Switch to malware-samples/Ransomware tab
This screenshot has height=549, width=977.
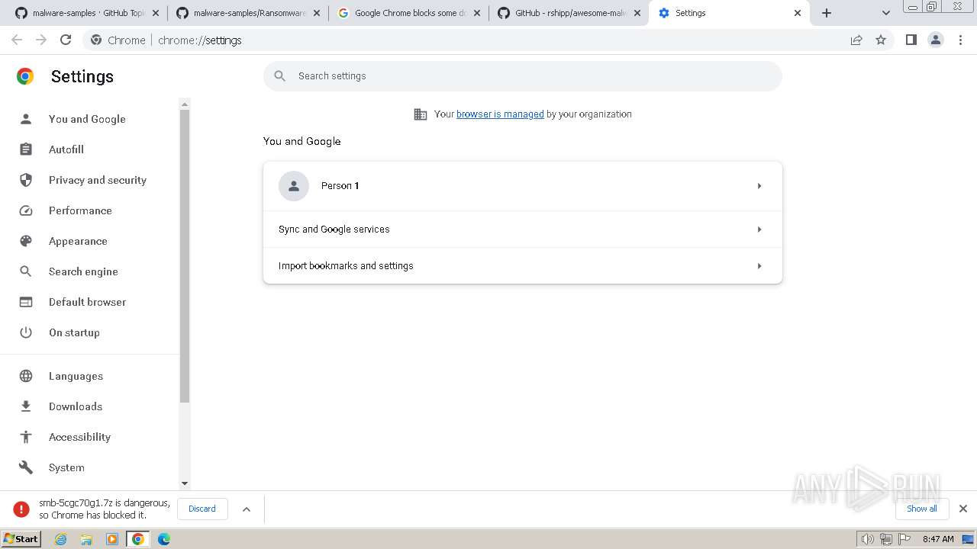[x=249, y=13]
